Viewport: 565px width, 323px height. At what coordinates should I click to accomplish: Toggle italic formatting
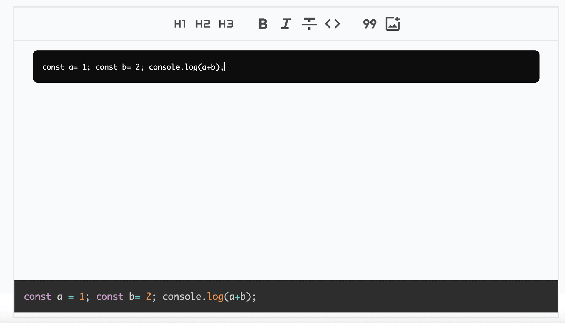285,24
